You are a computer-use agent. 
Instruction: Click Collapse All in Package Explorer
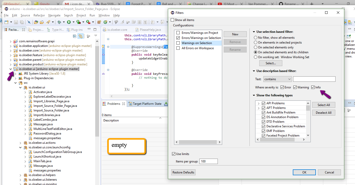pos(74,36)
